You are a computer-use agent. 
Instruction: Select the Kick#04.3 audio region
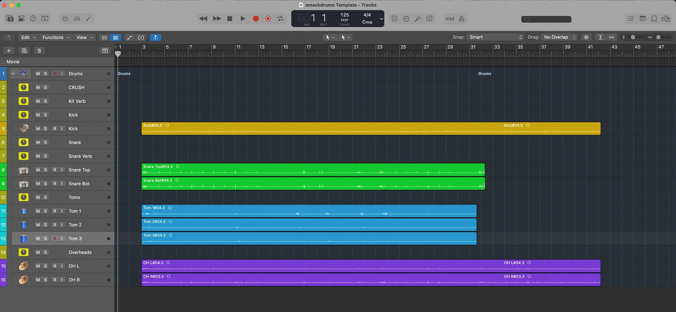coord(371,129)
